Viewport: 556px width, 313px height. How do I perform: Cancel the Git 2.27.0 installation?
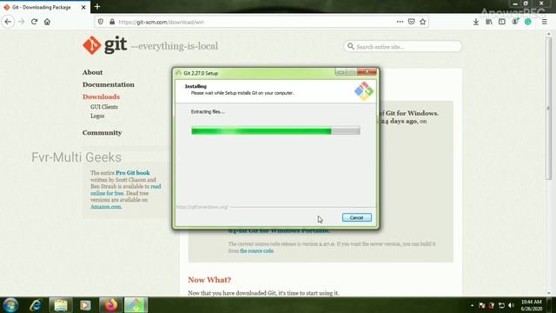(x=357, y=217)
